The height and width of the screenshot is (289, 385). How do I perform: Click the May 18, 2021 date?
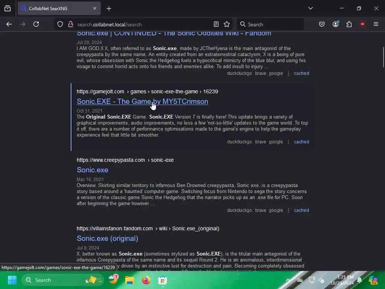click(x=90, y=179)
